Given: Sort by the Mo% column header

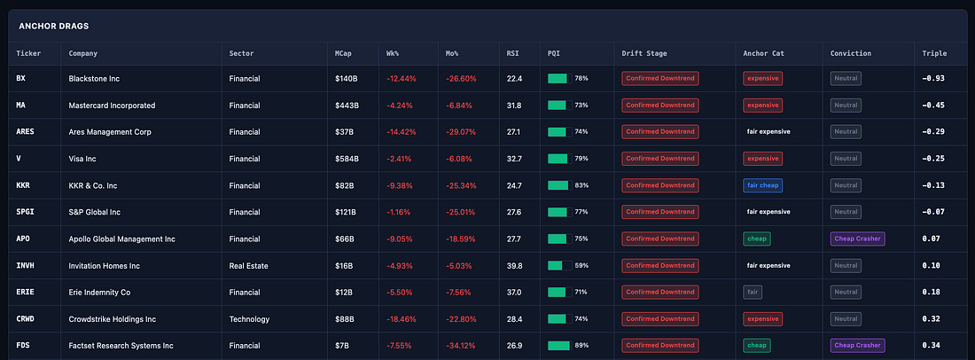Looking at the screenshot, I should 452,53.
